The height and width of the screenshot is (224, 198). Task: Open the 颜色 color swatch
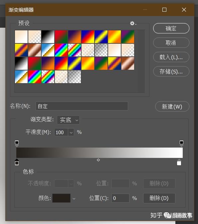click(x=61, y=198)
